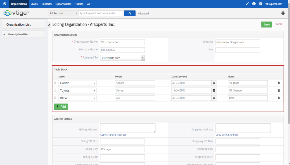Open the Assigned To VTExperts.com dropdown
The height and width of the screenshot is (165, 290).
[122, 58]
